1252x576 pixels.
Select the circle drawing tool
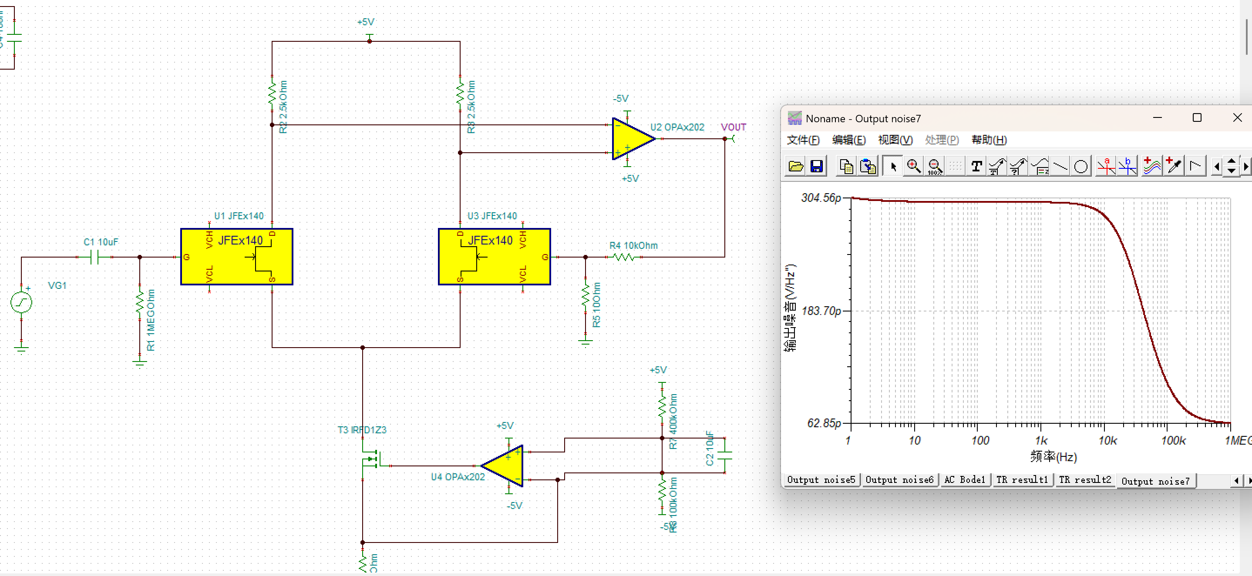1081,167
